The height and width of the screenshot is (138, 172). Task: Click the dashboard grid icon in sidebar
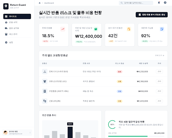[x=6, y=16]
